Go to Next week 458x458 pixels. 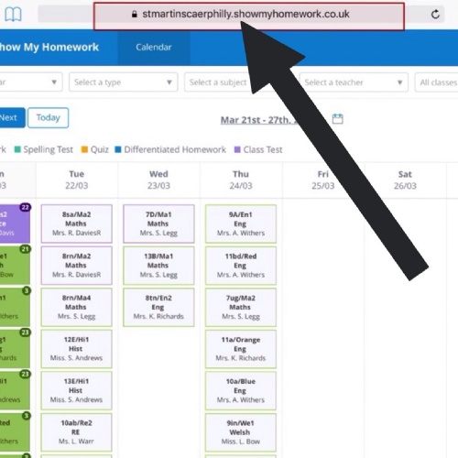pyautogui.click(x=12, y=117)
